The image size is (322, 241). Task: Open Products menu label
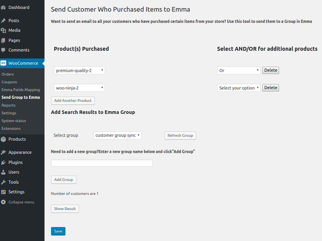point(17,139)
